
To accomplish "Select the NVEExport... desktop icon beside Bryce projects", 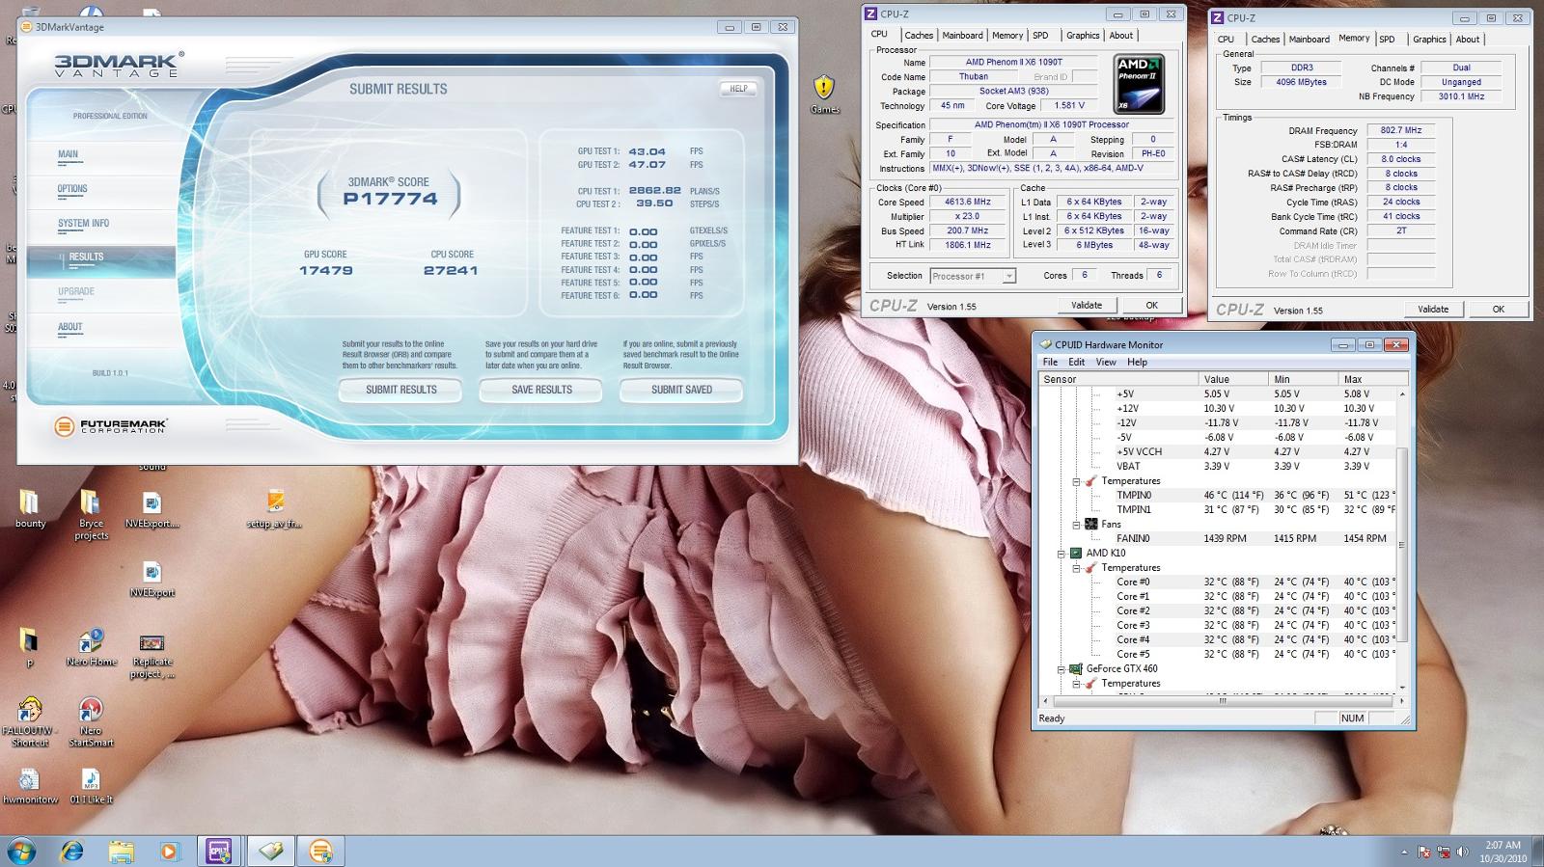I will 152,509.
